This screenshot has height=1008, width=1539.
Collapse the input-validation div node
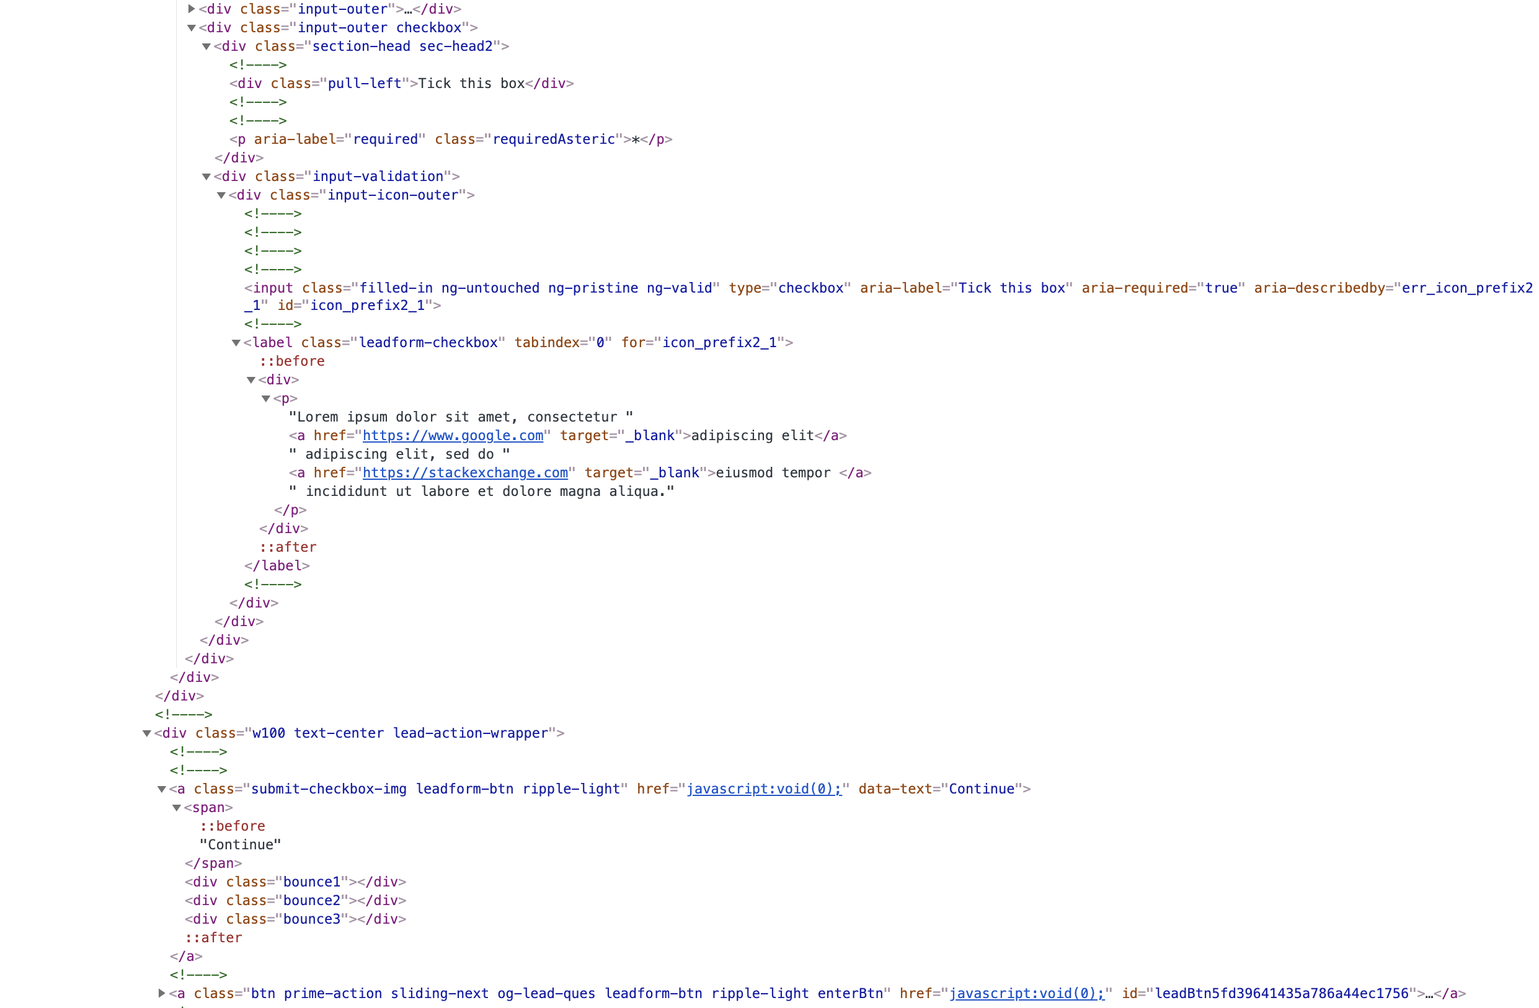[x=206, y=177]
